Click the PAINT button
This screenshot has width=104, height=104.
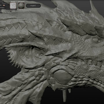point(33,6)
